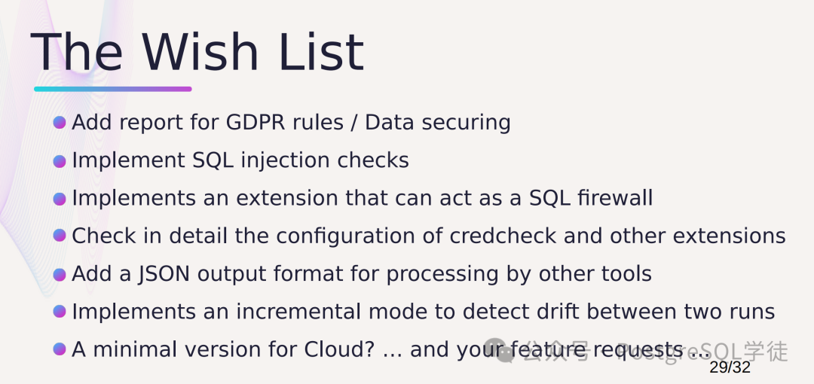Click the 'PostgreSQL学徒' watermark text
Image resolution: width=814 pixels, height=384 pixels.
click(701, 352)
